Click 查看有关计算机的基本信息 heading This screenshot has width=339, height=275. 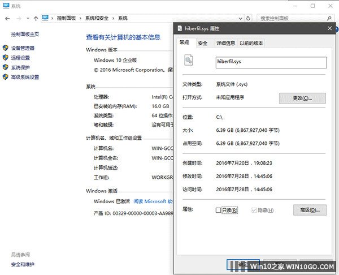click(x=123, y=37)
